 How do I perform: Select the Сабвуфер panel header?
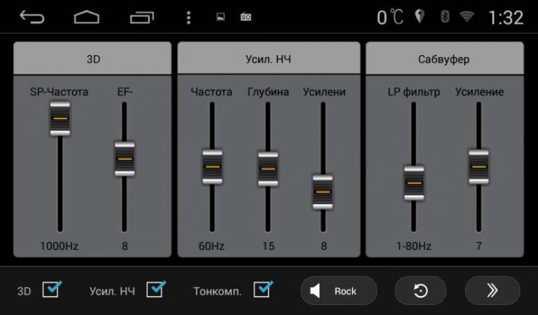(444, 58)
